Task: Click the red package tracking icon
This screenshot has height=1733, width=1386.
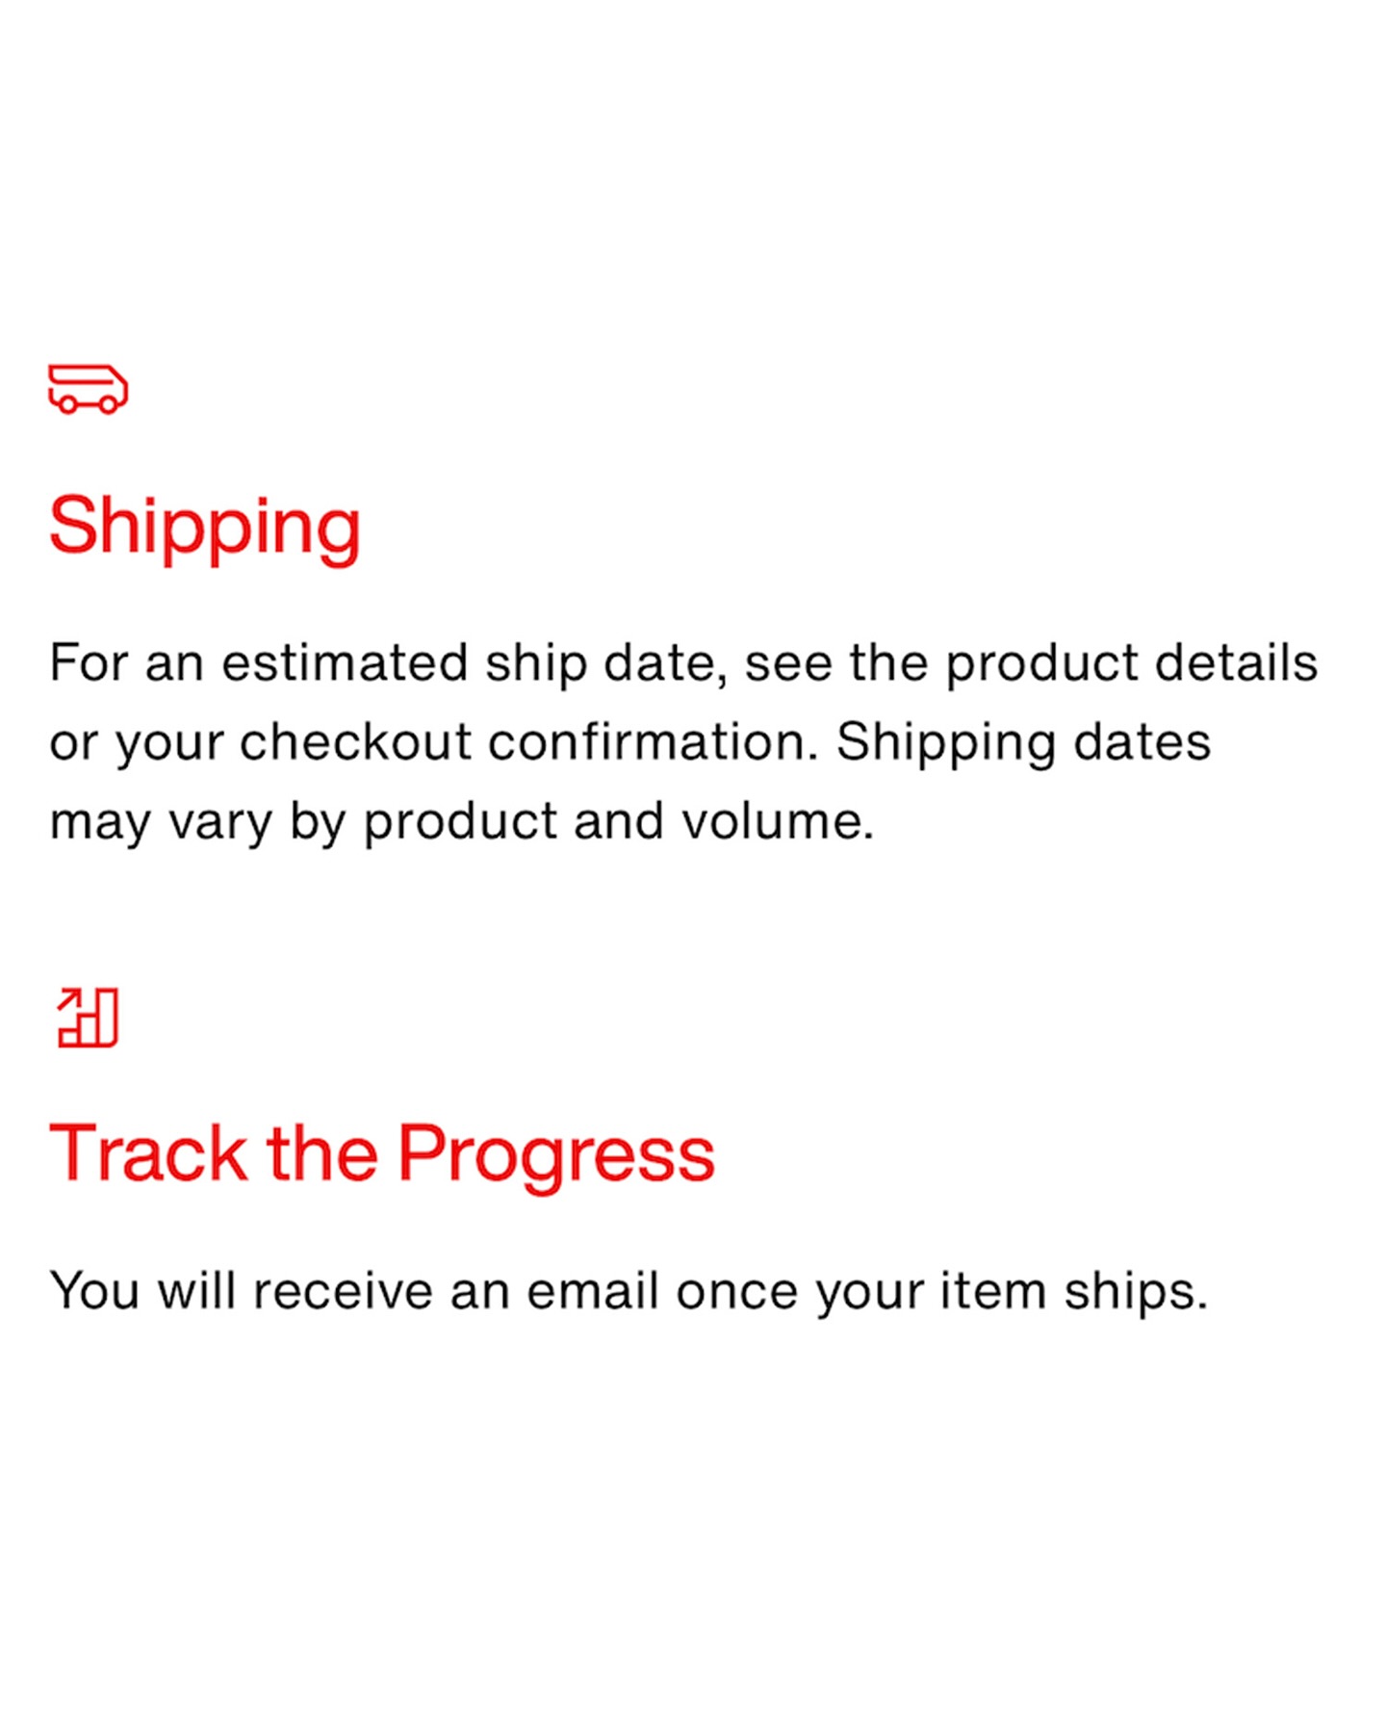Action: 88,1017
